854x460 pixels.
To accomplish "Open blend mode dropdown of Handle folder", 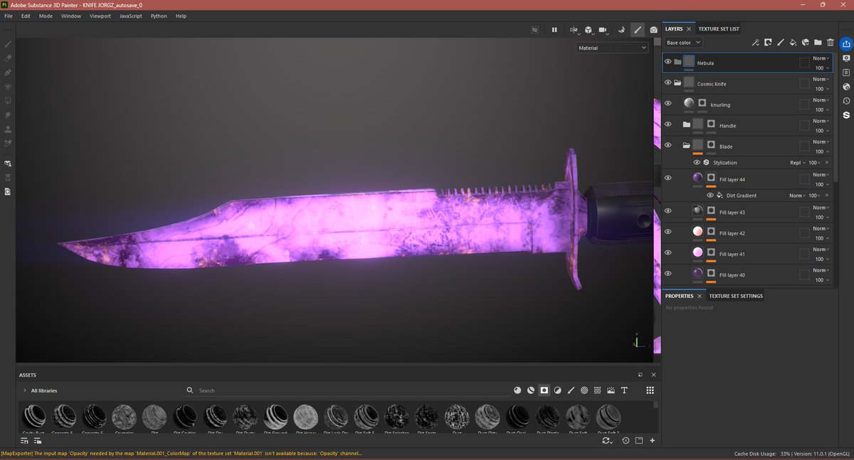I will tap(821, 121).
